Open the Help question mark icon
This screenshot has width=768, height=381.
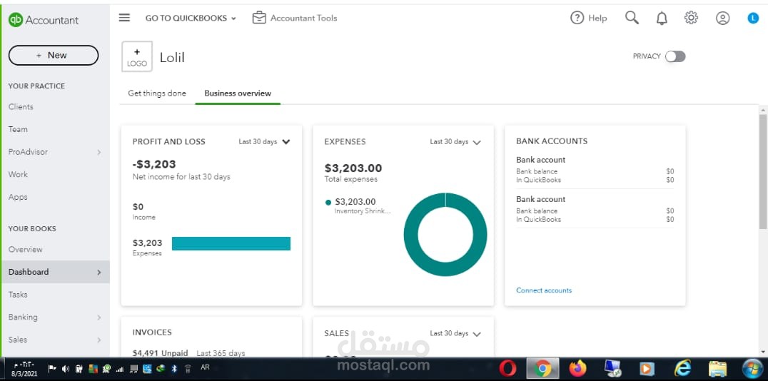[x=577, y=18]
